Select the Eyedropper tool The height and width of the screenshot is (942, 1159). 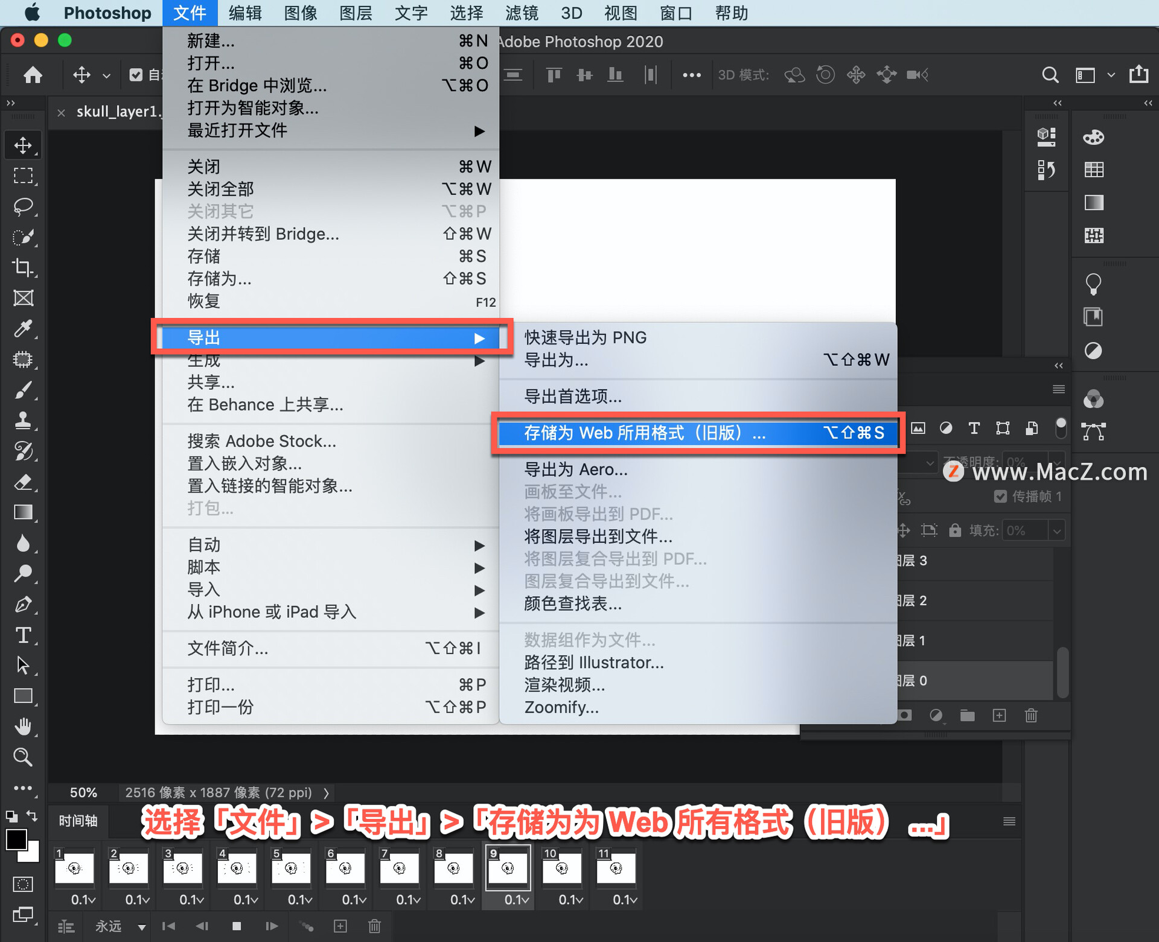tap(23, 329)
